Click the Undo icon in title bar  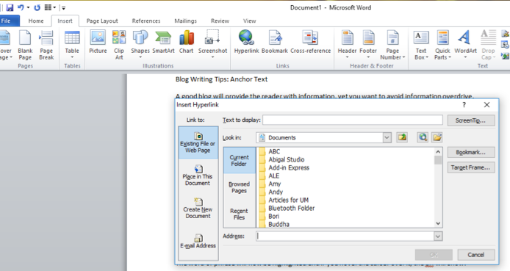[21, 7]
